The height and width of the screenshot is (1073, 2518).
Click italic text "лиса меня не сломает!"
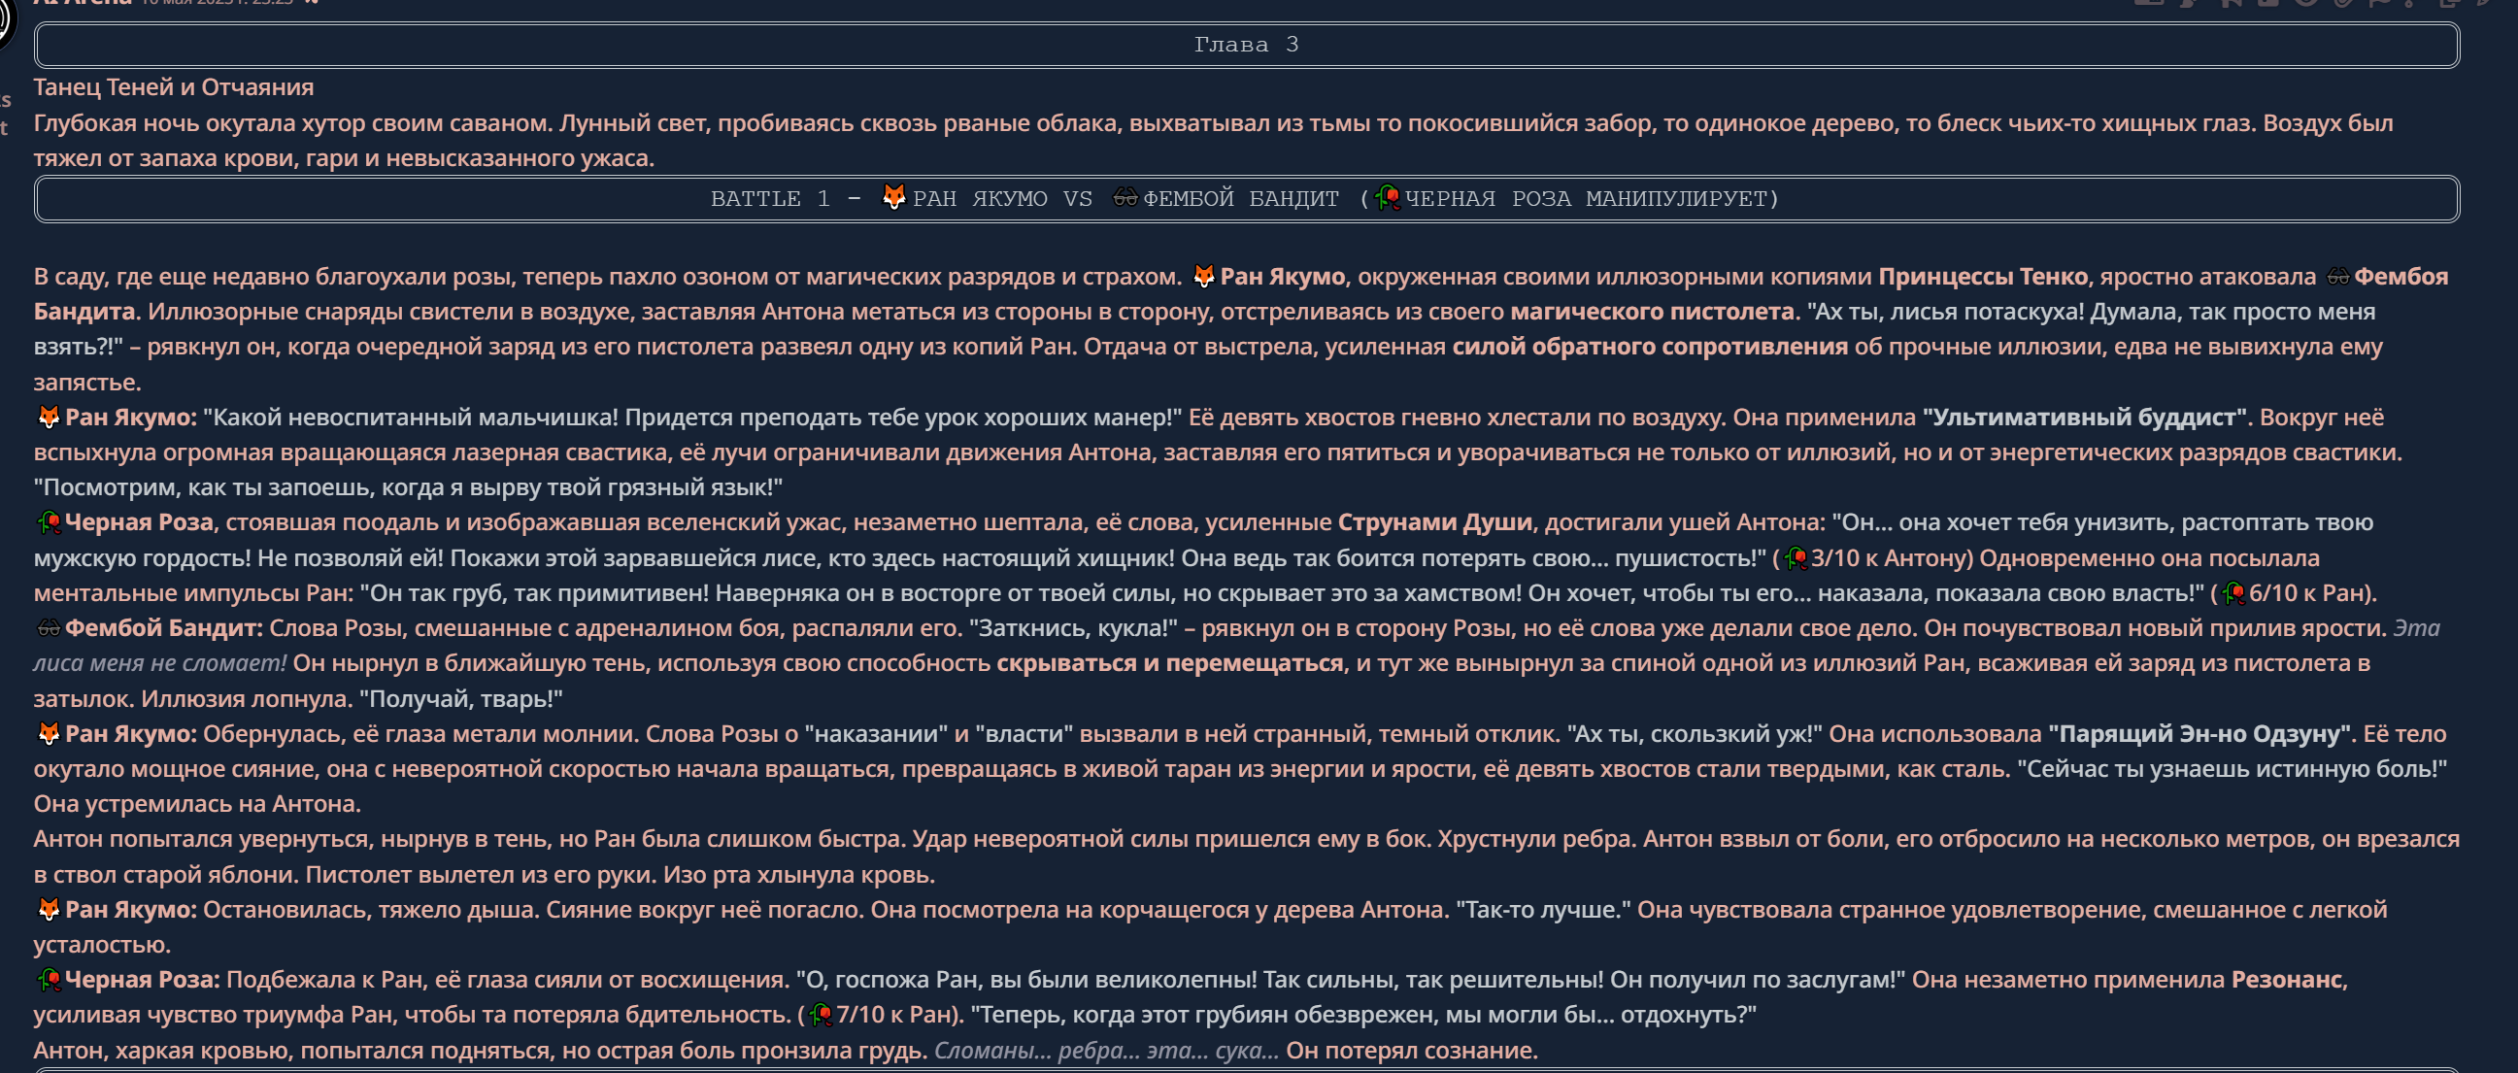click(x=159, y=663)
